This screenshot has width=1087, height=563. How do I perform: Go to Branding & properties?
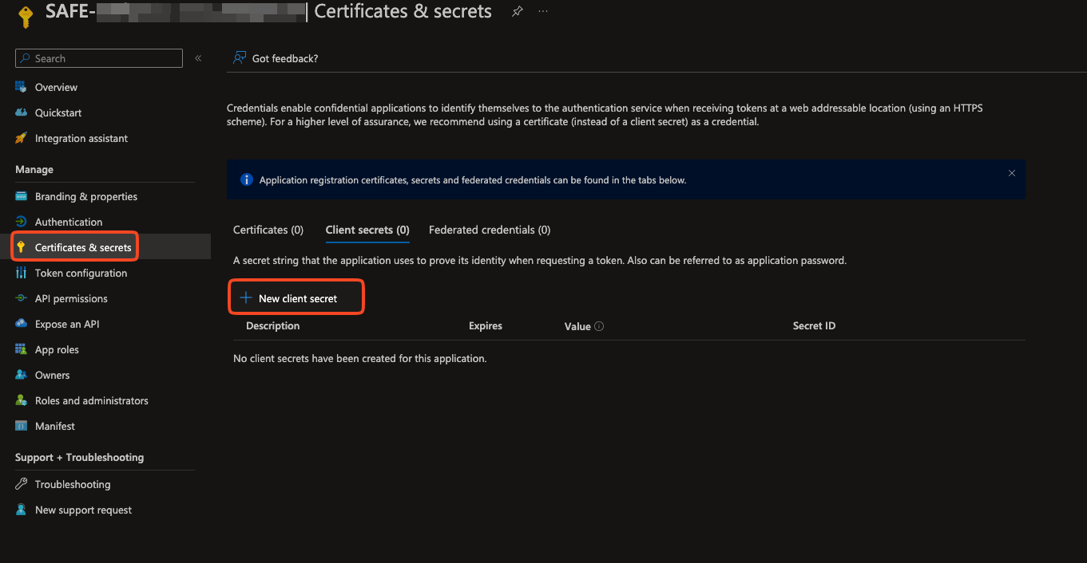click(x=86, y=196)
